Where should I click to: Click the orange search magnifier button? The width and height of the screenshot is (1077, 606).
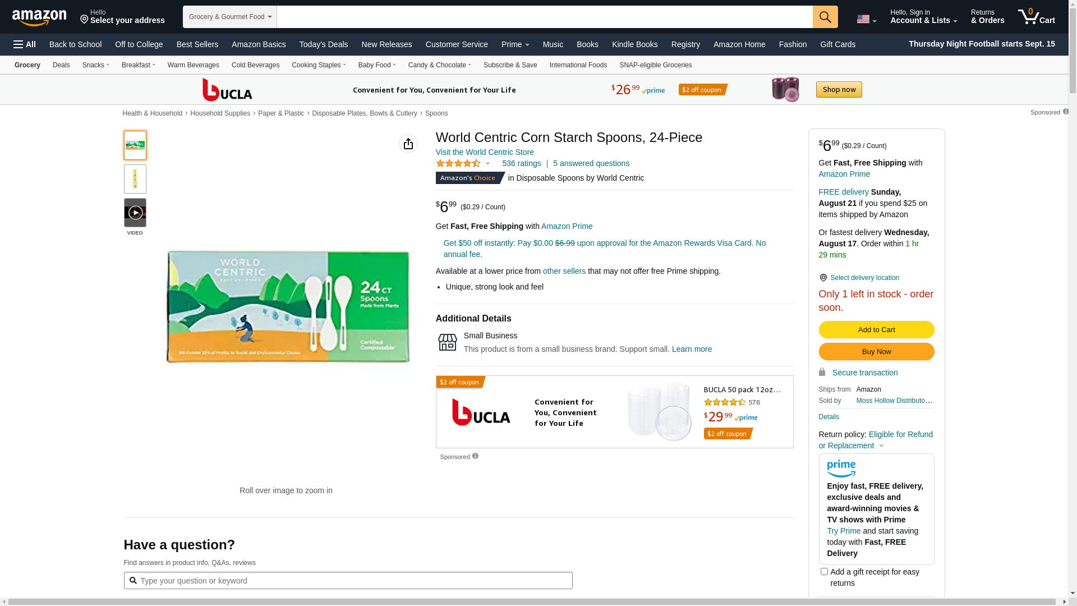pyautogui.click(x=825, y=17)
